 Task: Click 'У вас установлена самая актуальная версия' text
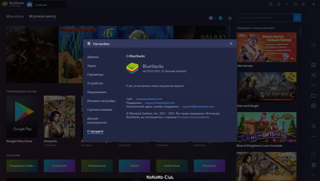pos(155,86)
